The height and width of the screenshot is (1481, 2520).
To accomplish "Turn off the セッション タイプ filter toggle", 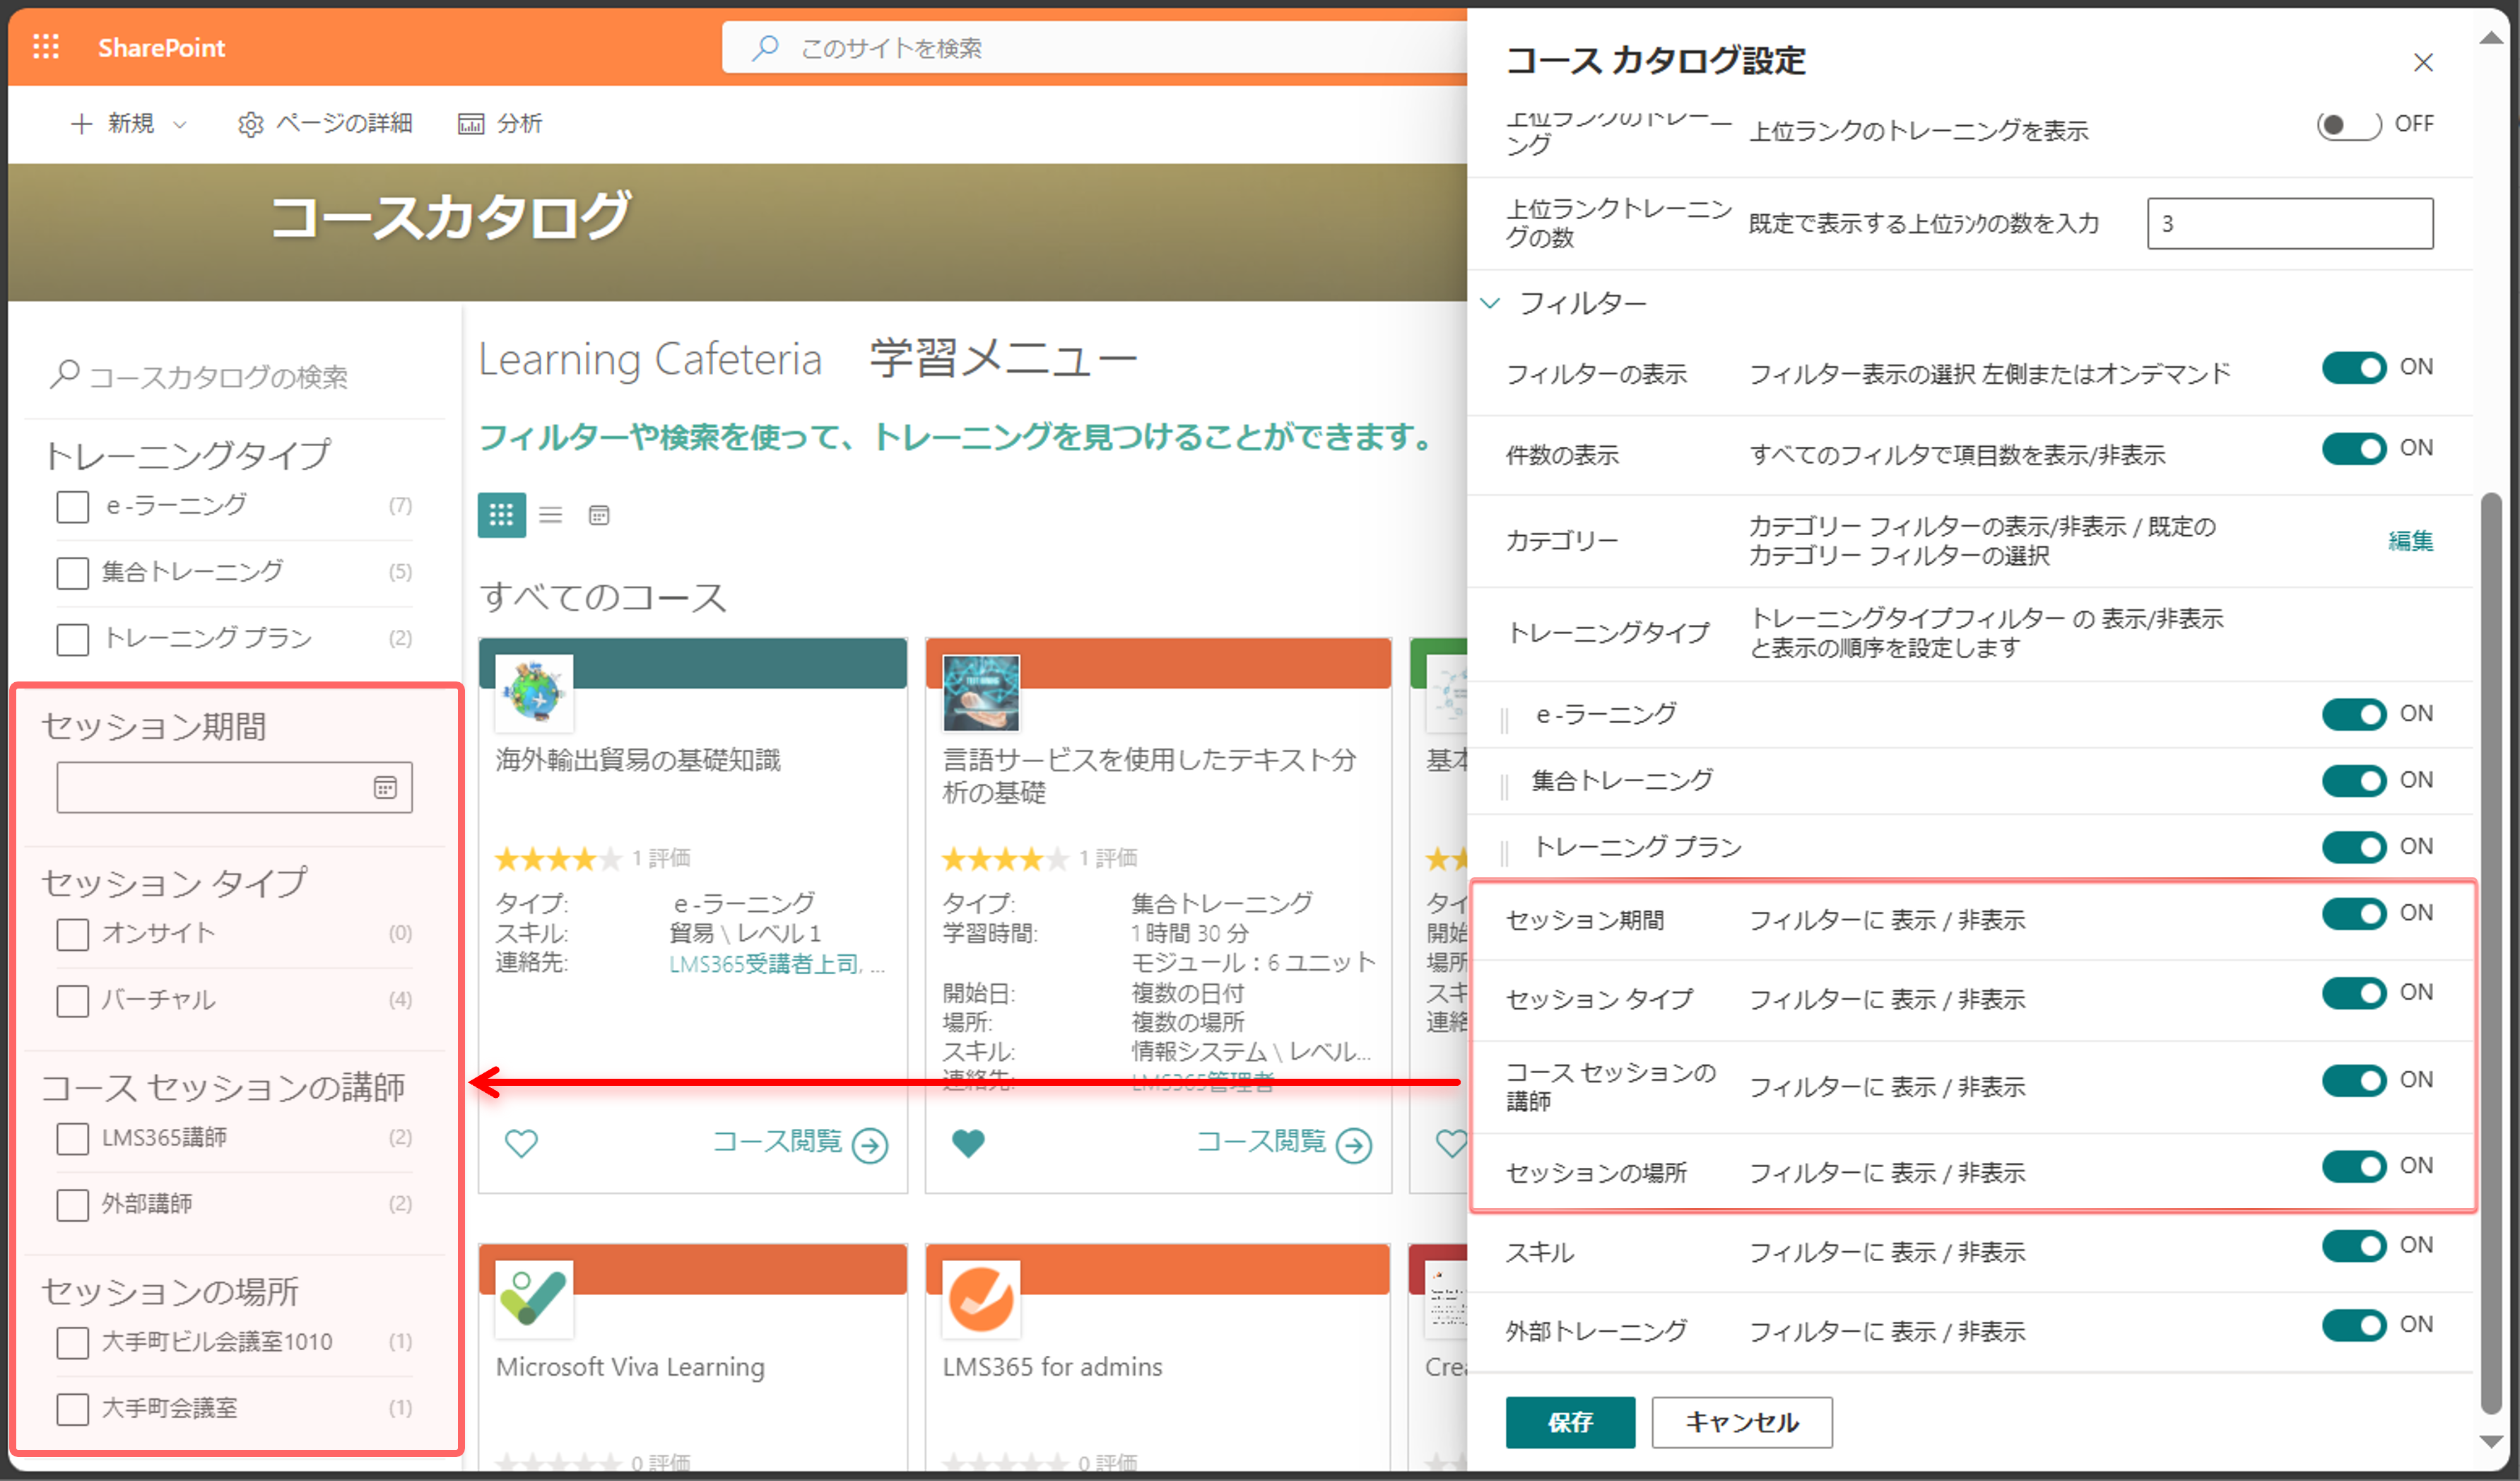I will point(2354,993).
